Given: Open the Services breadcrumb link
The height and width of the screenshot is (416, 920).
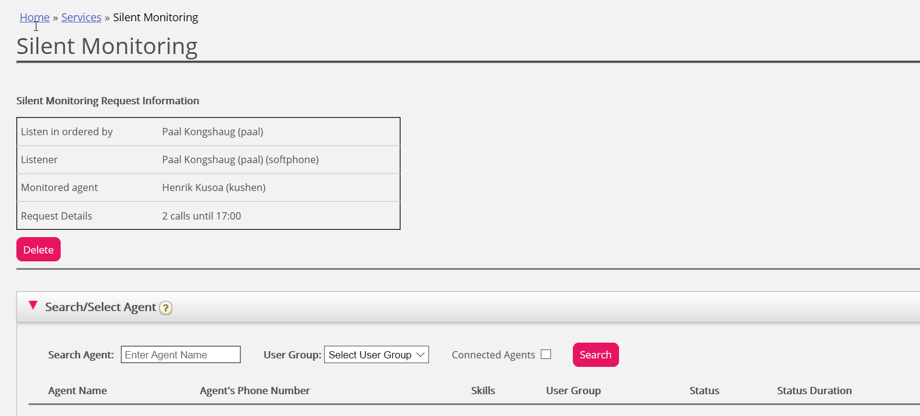Looking at the screenshot, I should point(81,17).
